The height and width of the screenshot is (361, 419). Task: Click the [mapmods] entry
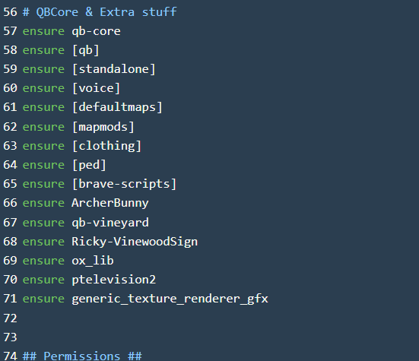pyautogui.click(x=103, y=127)
